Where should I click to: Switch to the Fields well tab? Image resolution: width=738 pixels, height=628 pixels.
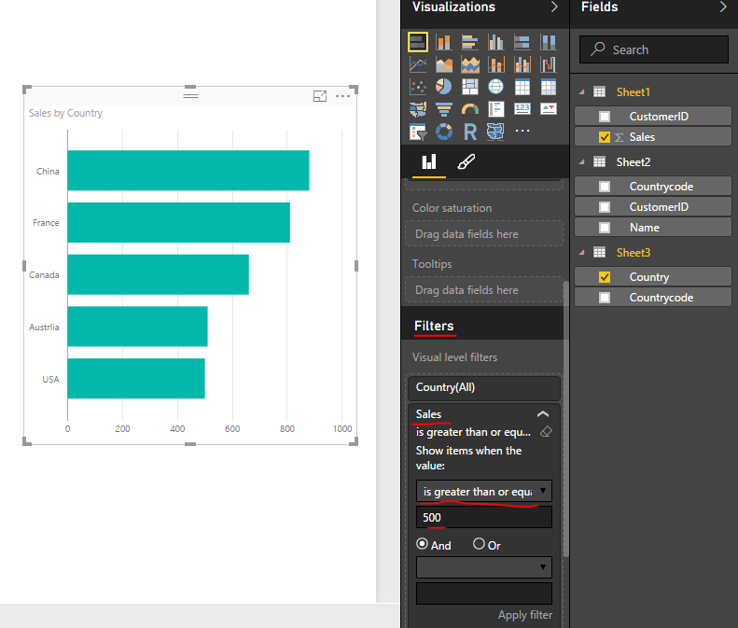[x=429, y=162]
